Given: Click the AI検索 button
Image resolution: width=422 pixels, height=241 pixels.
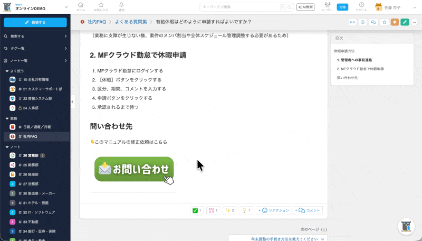Looking at the screenshot, I should 305,7.
